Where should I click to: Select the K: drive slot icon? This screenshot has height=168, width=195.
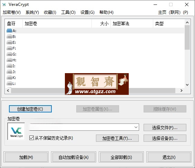9,78
